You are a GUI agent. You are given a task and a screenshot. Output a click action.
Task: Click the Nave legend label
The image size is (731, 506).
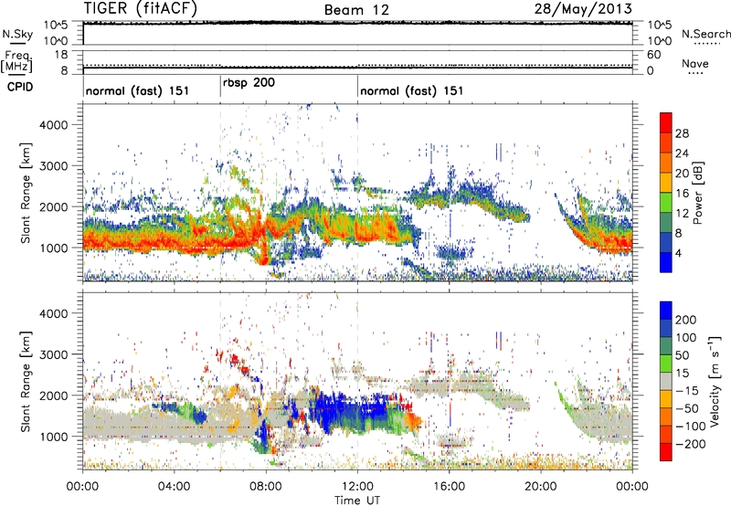pos(694,63)
